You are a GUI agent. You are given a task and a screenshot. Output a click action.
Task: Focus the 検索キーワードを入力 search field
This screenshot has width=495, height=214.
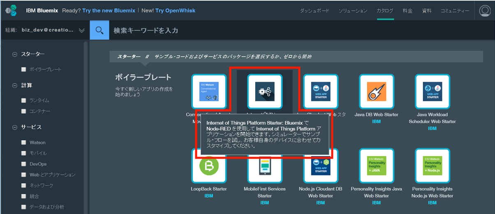[302, 30]
